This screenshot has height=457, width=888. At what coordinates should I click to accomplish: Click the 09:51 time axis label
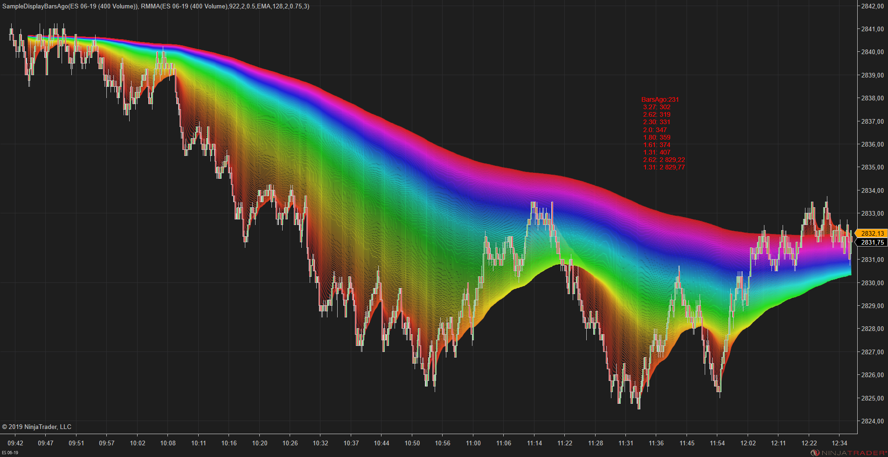(76, 443)
